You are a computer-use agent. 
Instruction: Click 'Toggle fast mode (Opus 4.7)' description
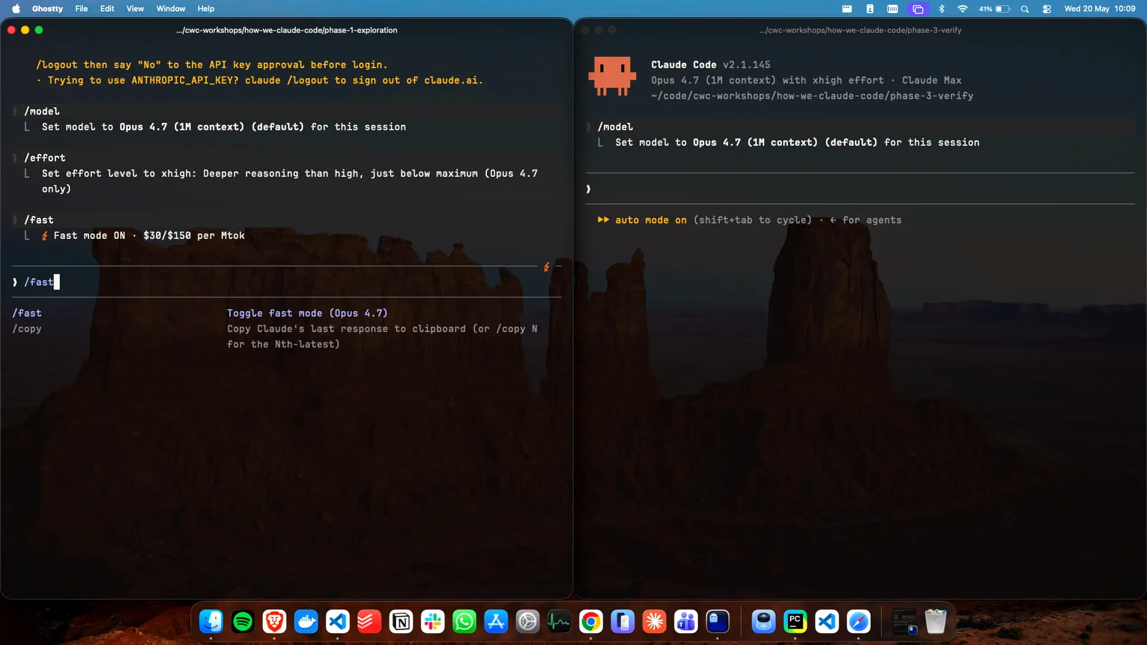pos(307,313)
